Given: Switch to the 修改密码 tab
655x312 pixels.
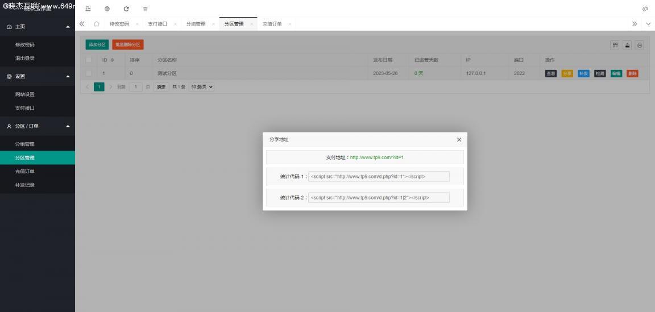Looking at the screenshot, I should (119, 24).
